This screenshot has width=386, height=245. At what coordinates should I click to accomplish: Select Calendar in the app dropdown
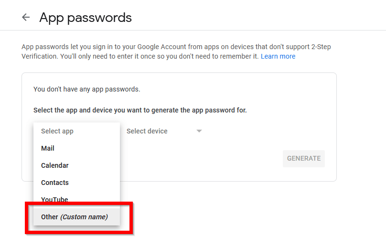point(76,165)
